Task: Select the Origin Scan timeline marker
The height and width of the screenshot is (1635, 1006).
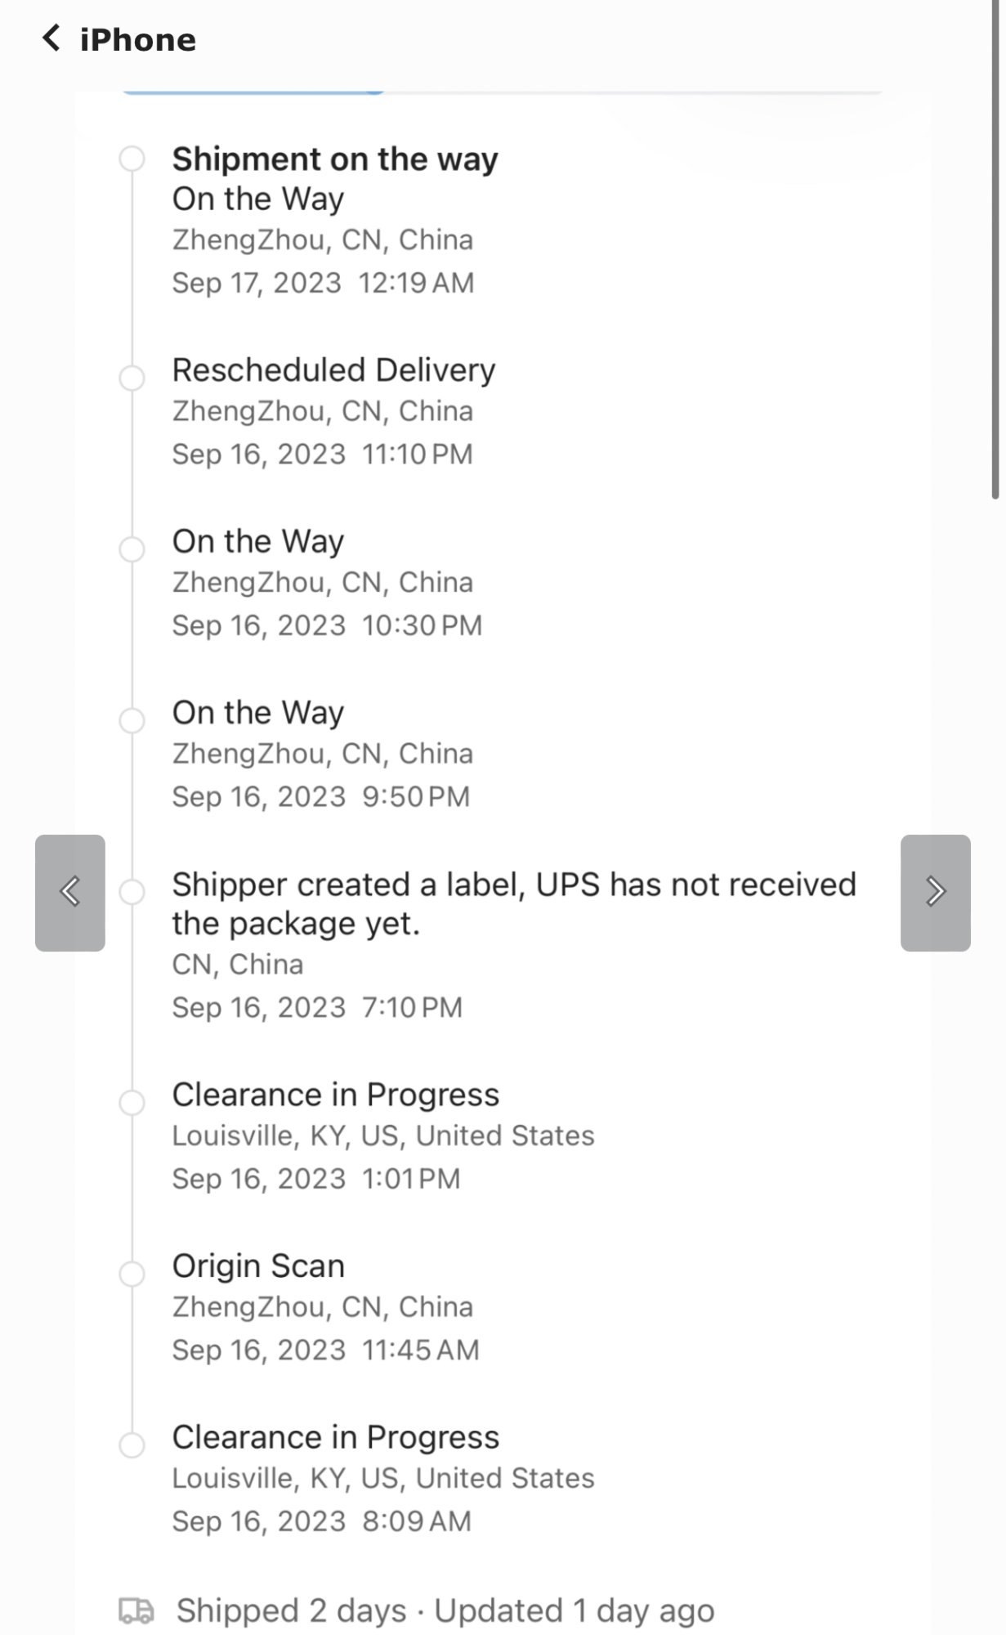Action: (132, 1273)
